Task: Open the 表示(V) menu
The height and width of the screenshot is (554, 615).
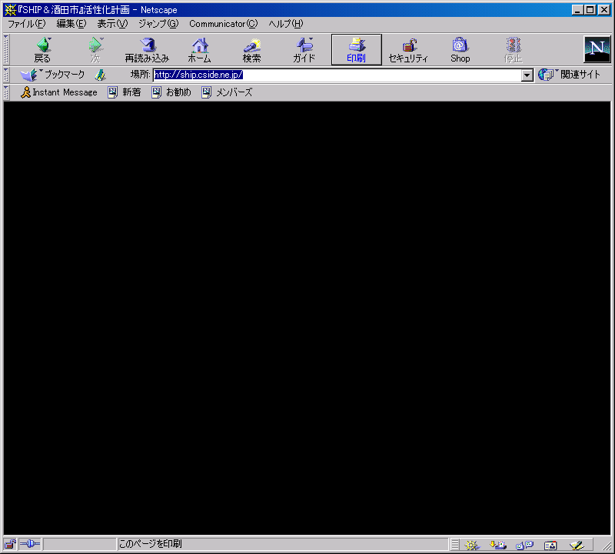Action: click(112, 24)
